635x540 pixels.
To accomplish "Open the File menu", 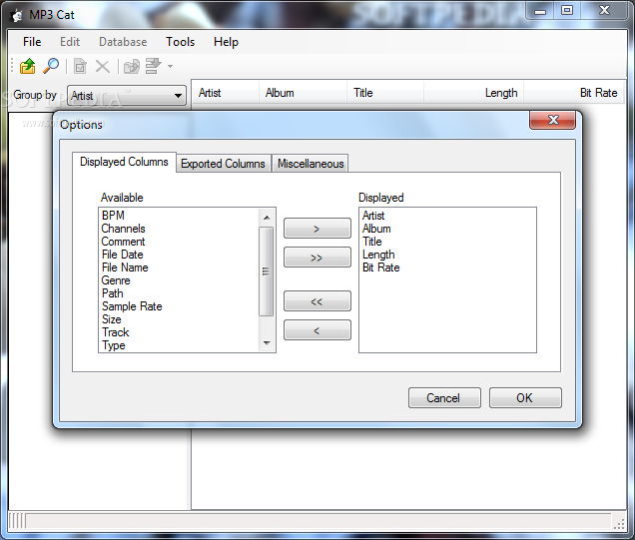I will pyautogui.click(x=32, y=42).
